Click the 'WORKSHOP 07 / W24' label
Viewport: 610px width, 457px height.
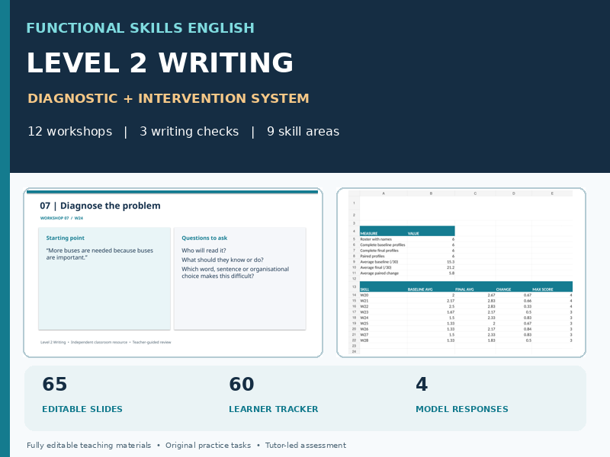62,218
